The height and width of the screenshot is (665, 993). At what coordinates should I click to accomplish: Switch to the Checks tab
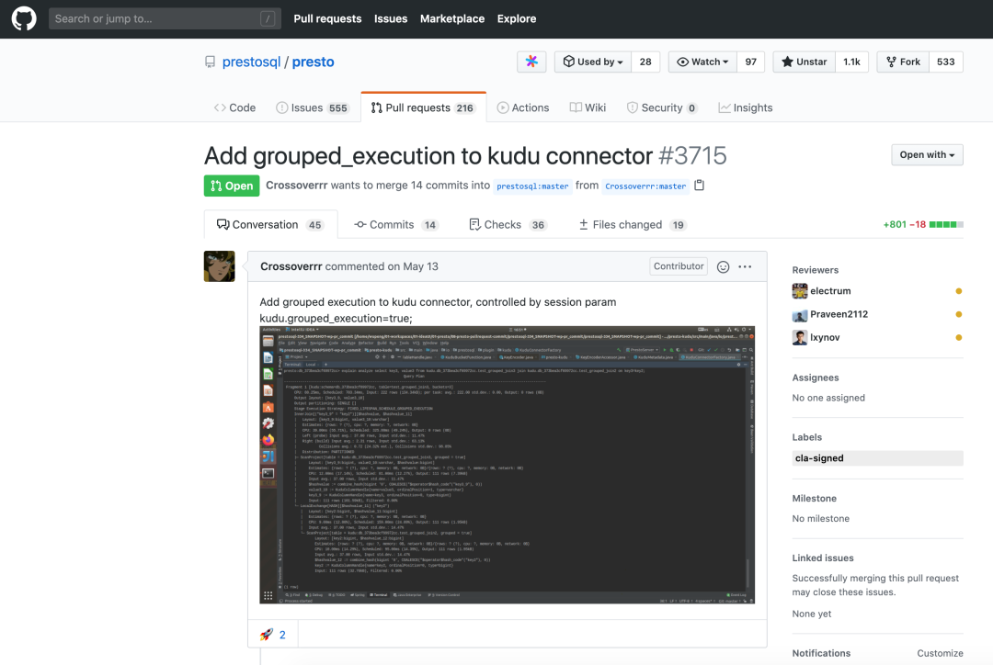click(x=508, y=225)
